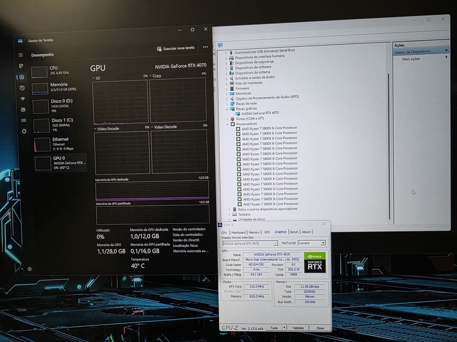This screenshot has height=342, width=457.
Task: Switch to Bench tab in CPU-Z
Action: [x=294, y=232]
